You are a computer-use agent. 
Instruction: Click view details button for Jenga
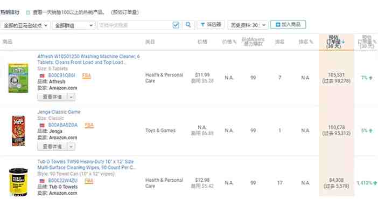tap(52, 147)
